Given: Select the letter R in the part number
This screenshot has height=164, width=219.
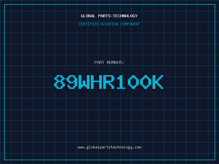Looking at the screenshot, I should click(x=109, y=82).
